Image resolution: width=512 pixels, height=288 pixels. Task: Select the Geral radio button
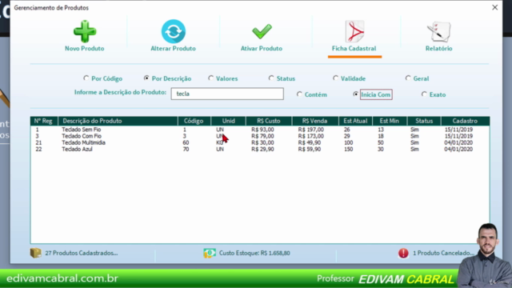click(408, 78)
